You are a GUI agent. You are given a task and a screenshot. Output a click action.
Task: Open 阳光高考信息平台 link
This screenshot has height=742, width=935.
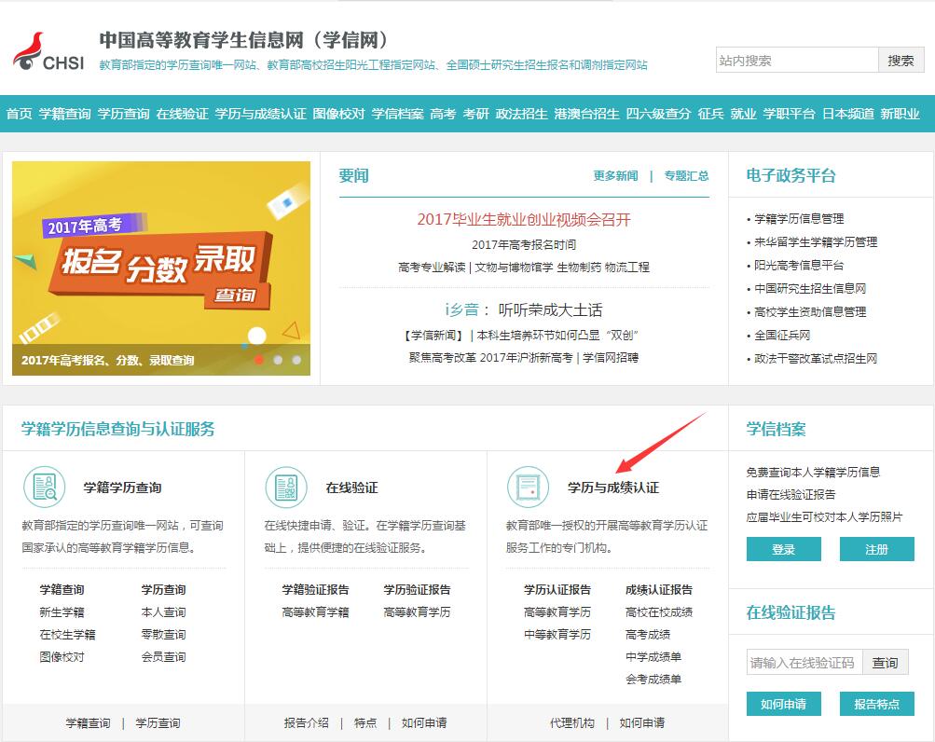pos(799,265)
